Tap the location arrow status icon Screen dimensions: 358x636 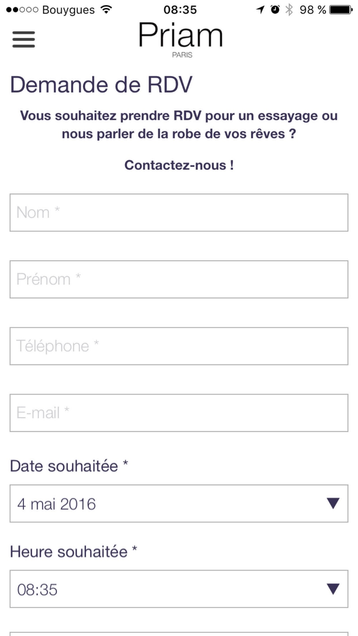coord(260,10)
